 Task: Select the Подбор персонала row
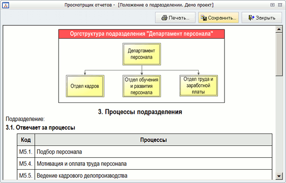point(144,152)
